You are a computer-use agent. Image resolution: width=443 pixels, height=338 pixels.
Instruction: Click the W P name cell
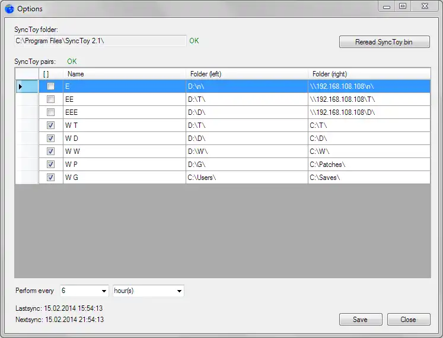click(x=125, y=165)
